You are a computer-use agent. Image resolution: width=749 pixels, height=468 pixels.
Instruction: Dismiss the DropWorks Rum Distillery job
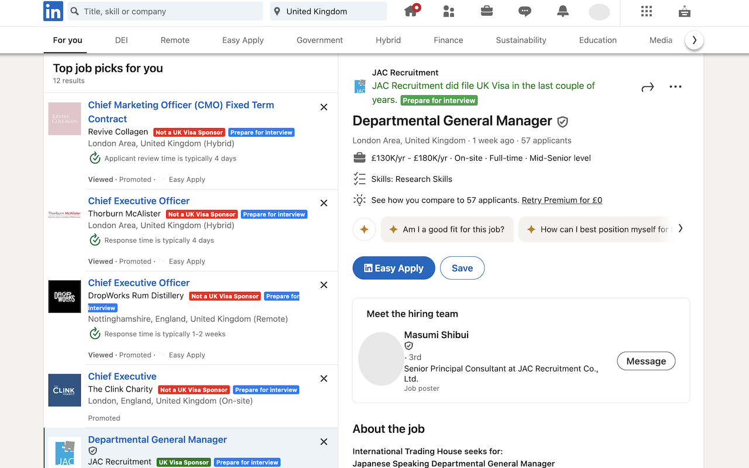click(324, 285)
